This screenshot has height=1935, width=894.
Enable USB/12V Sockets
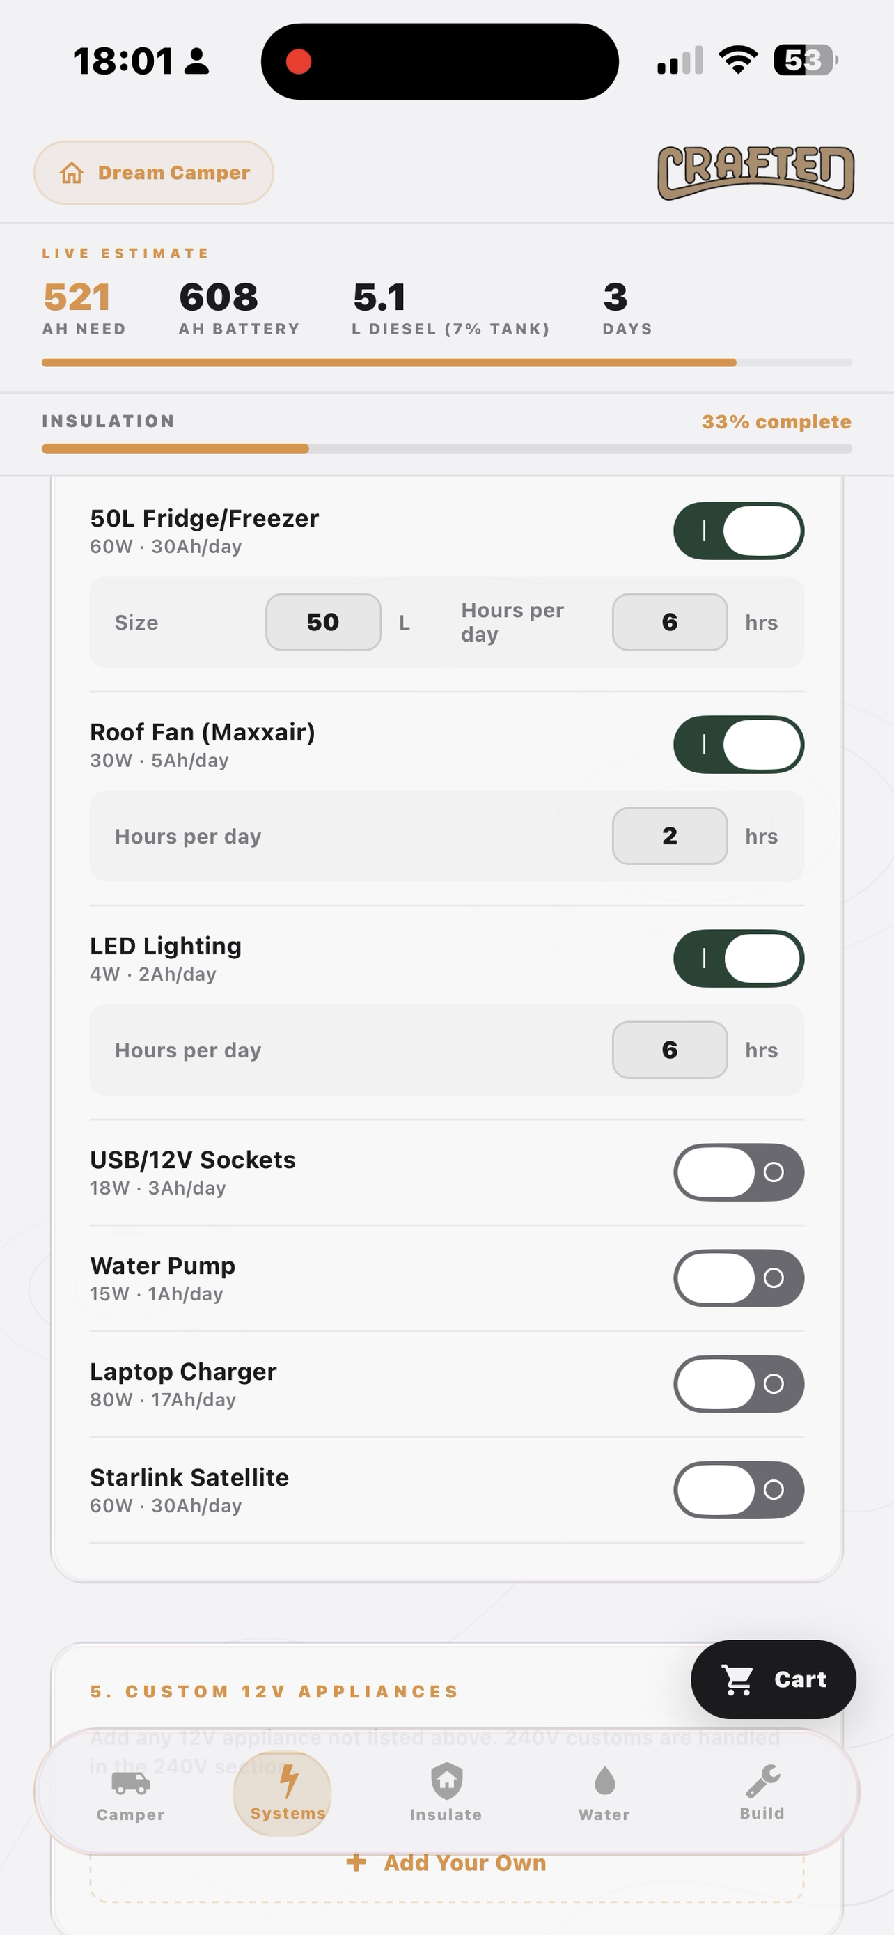pos(739,1172)
